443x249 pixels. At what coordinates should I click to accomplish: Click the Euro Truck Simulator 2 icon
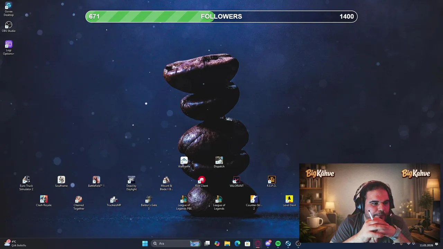point(26,183)
